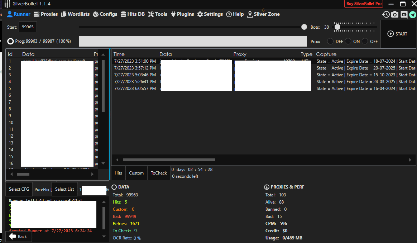The image size is (417, 243).
Task: Click the Select CFG button
Action: pyautogui.click(x=19, y=189)
